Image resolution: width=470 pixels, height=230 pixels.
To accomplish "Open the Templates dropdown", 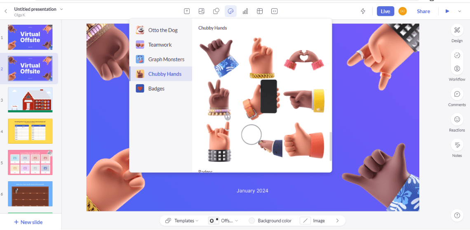I will [x=182, y=221].
